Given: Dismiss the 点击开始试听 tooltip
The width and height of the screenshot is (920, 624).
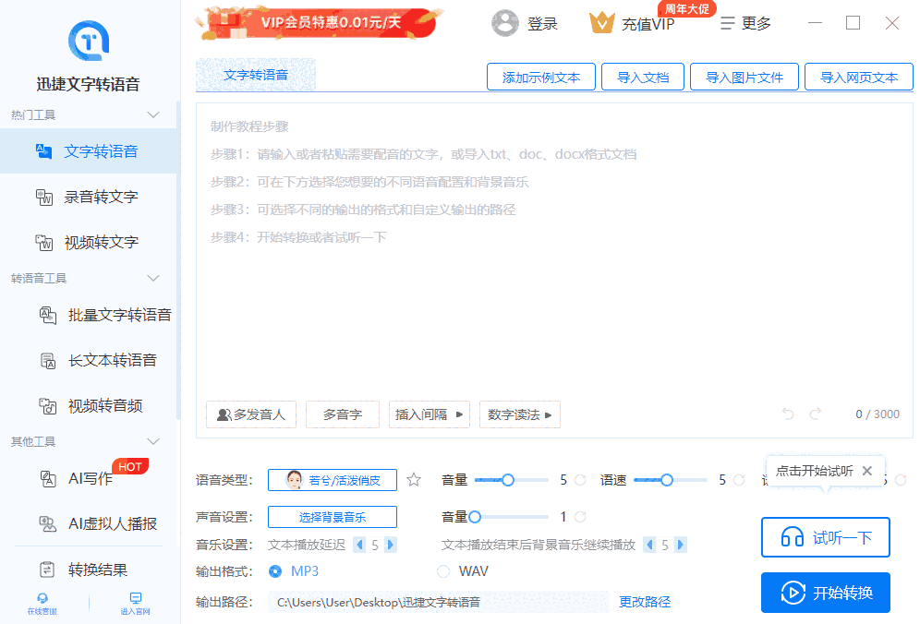Looking at the screenshot, I should 866,470.
